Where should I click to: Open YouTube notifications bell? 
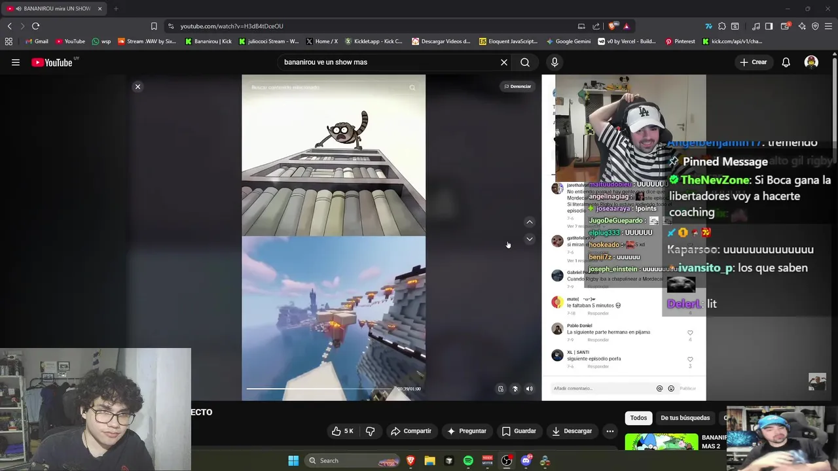point(786,62)
